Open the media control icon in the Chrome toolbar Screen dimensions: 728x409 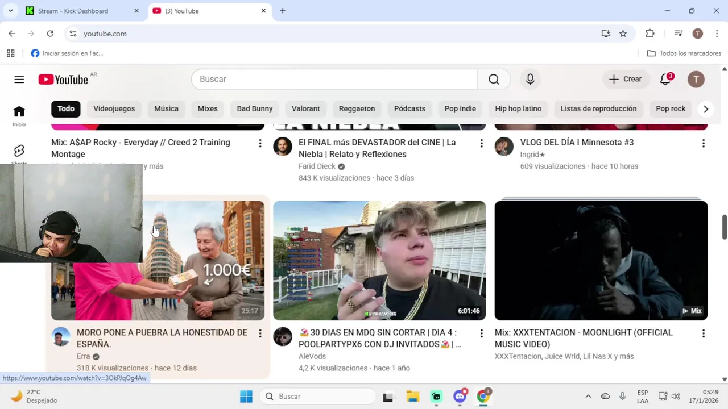click(678, 34)
